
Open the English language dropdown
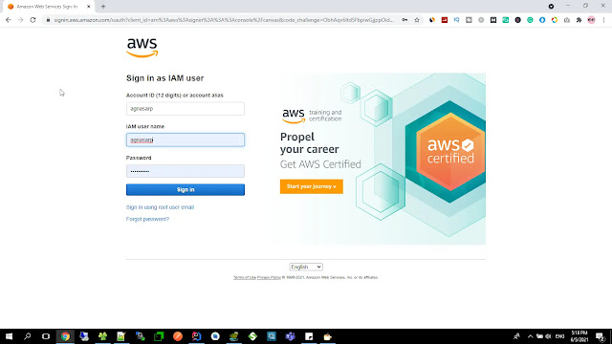click(306, 267)
